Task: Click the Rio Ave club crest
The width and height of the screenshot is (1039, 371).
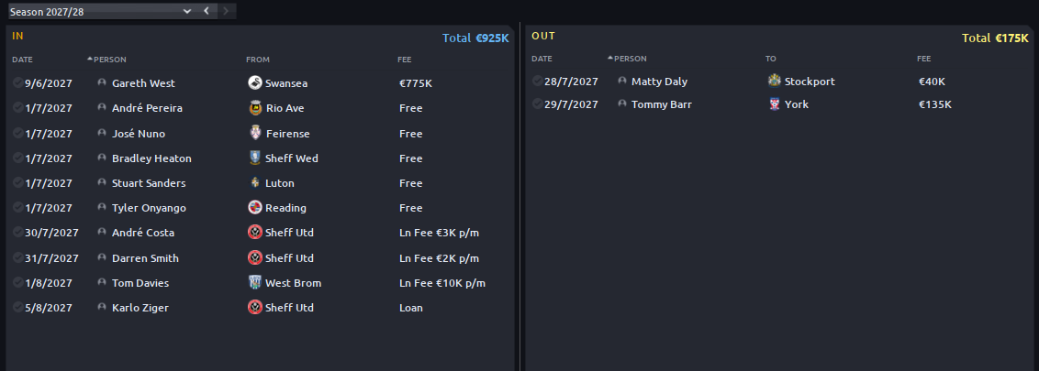Action: click(x=254, y=108)
